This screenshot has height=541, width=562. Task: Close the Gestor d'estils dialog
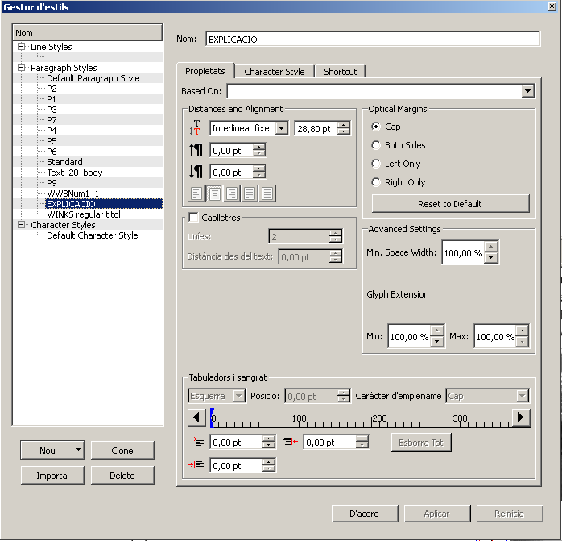(552, 6)
